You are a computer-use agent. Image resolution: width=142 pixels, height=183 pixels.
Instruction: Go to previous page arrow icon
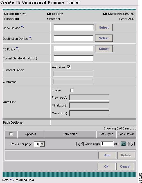(x=82, y=144)
